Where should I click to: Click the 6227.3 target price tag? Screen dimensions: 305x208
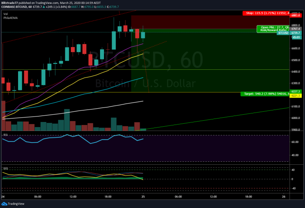click(296, 91)
